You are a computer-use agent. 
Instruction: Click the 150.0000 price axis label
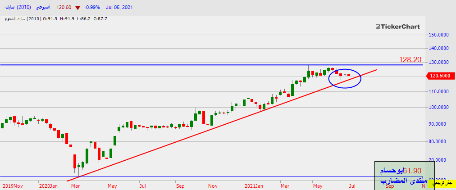tap(439, 35)
